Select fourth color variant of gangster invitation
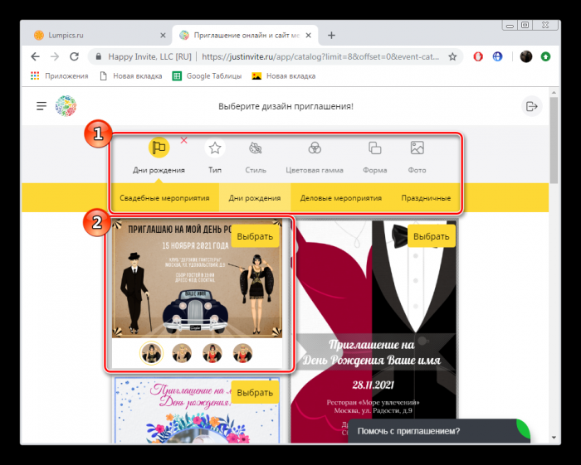 242,353
